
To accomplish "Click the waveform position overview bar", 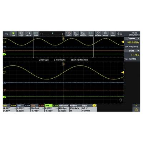I will coord(52,34).
